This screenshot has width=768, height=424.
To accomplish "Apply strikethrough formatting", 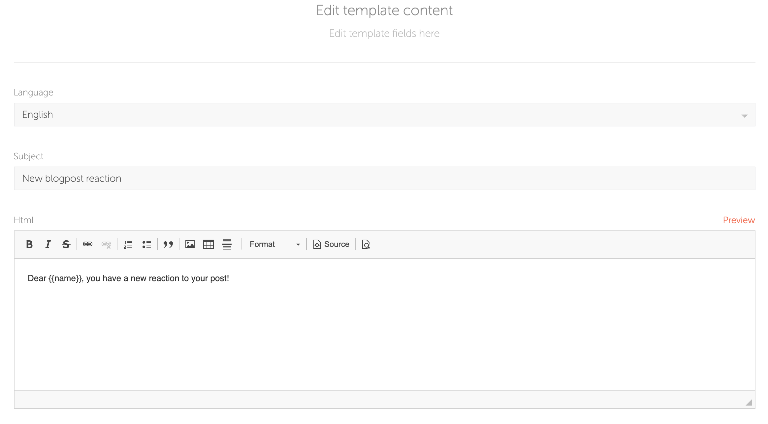I will coord(66,244).
